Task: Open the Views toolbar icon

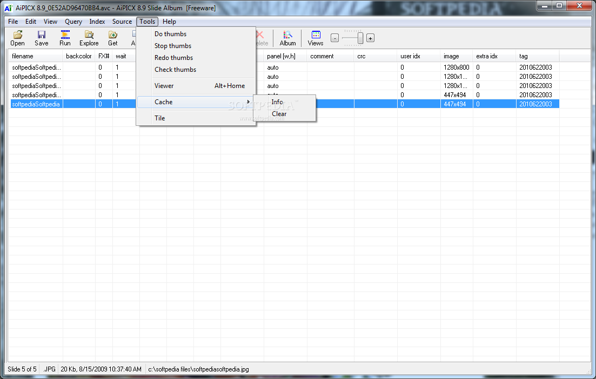Action: (316, 38)
